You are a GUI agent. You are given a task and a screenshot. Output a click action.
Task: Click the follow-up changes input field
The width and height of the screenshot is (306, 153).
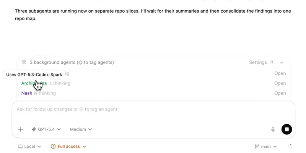point(153,109)
